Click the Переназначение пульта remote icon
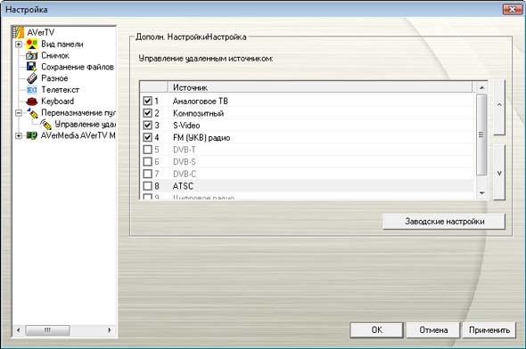 (32, 113)
